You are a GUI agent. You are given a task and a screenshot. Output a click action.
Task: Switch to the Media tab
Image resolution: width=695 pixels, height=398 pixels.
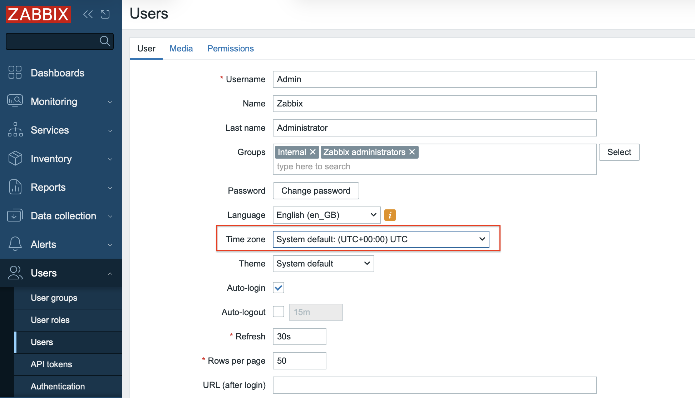181,49
